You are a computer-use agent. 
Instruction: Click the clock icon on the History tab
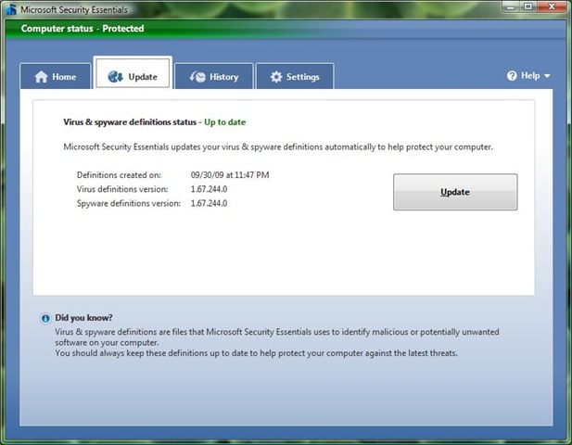tap(197, 77)
